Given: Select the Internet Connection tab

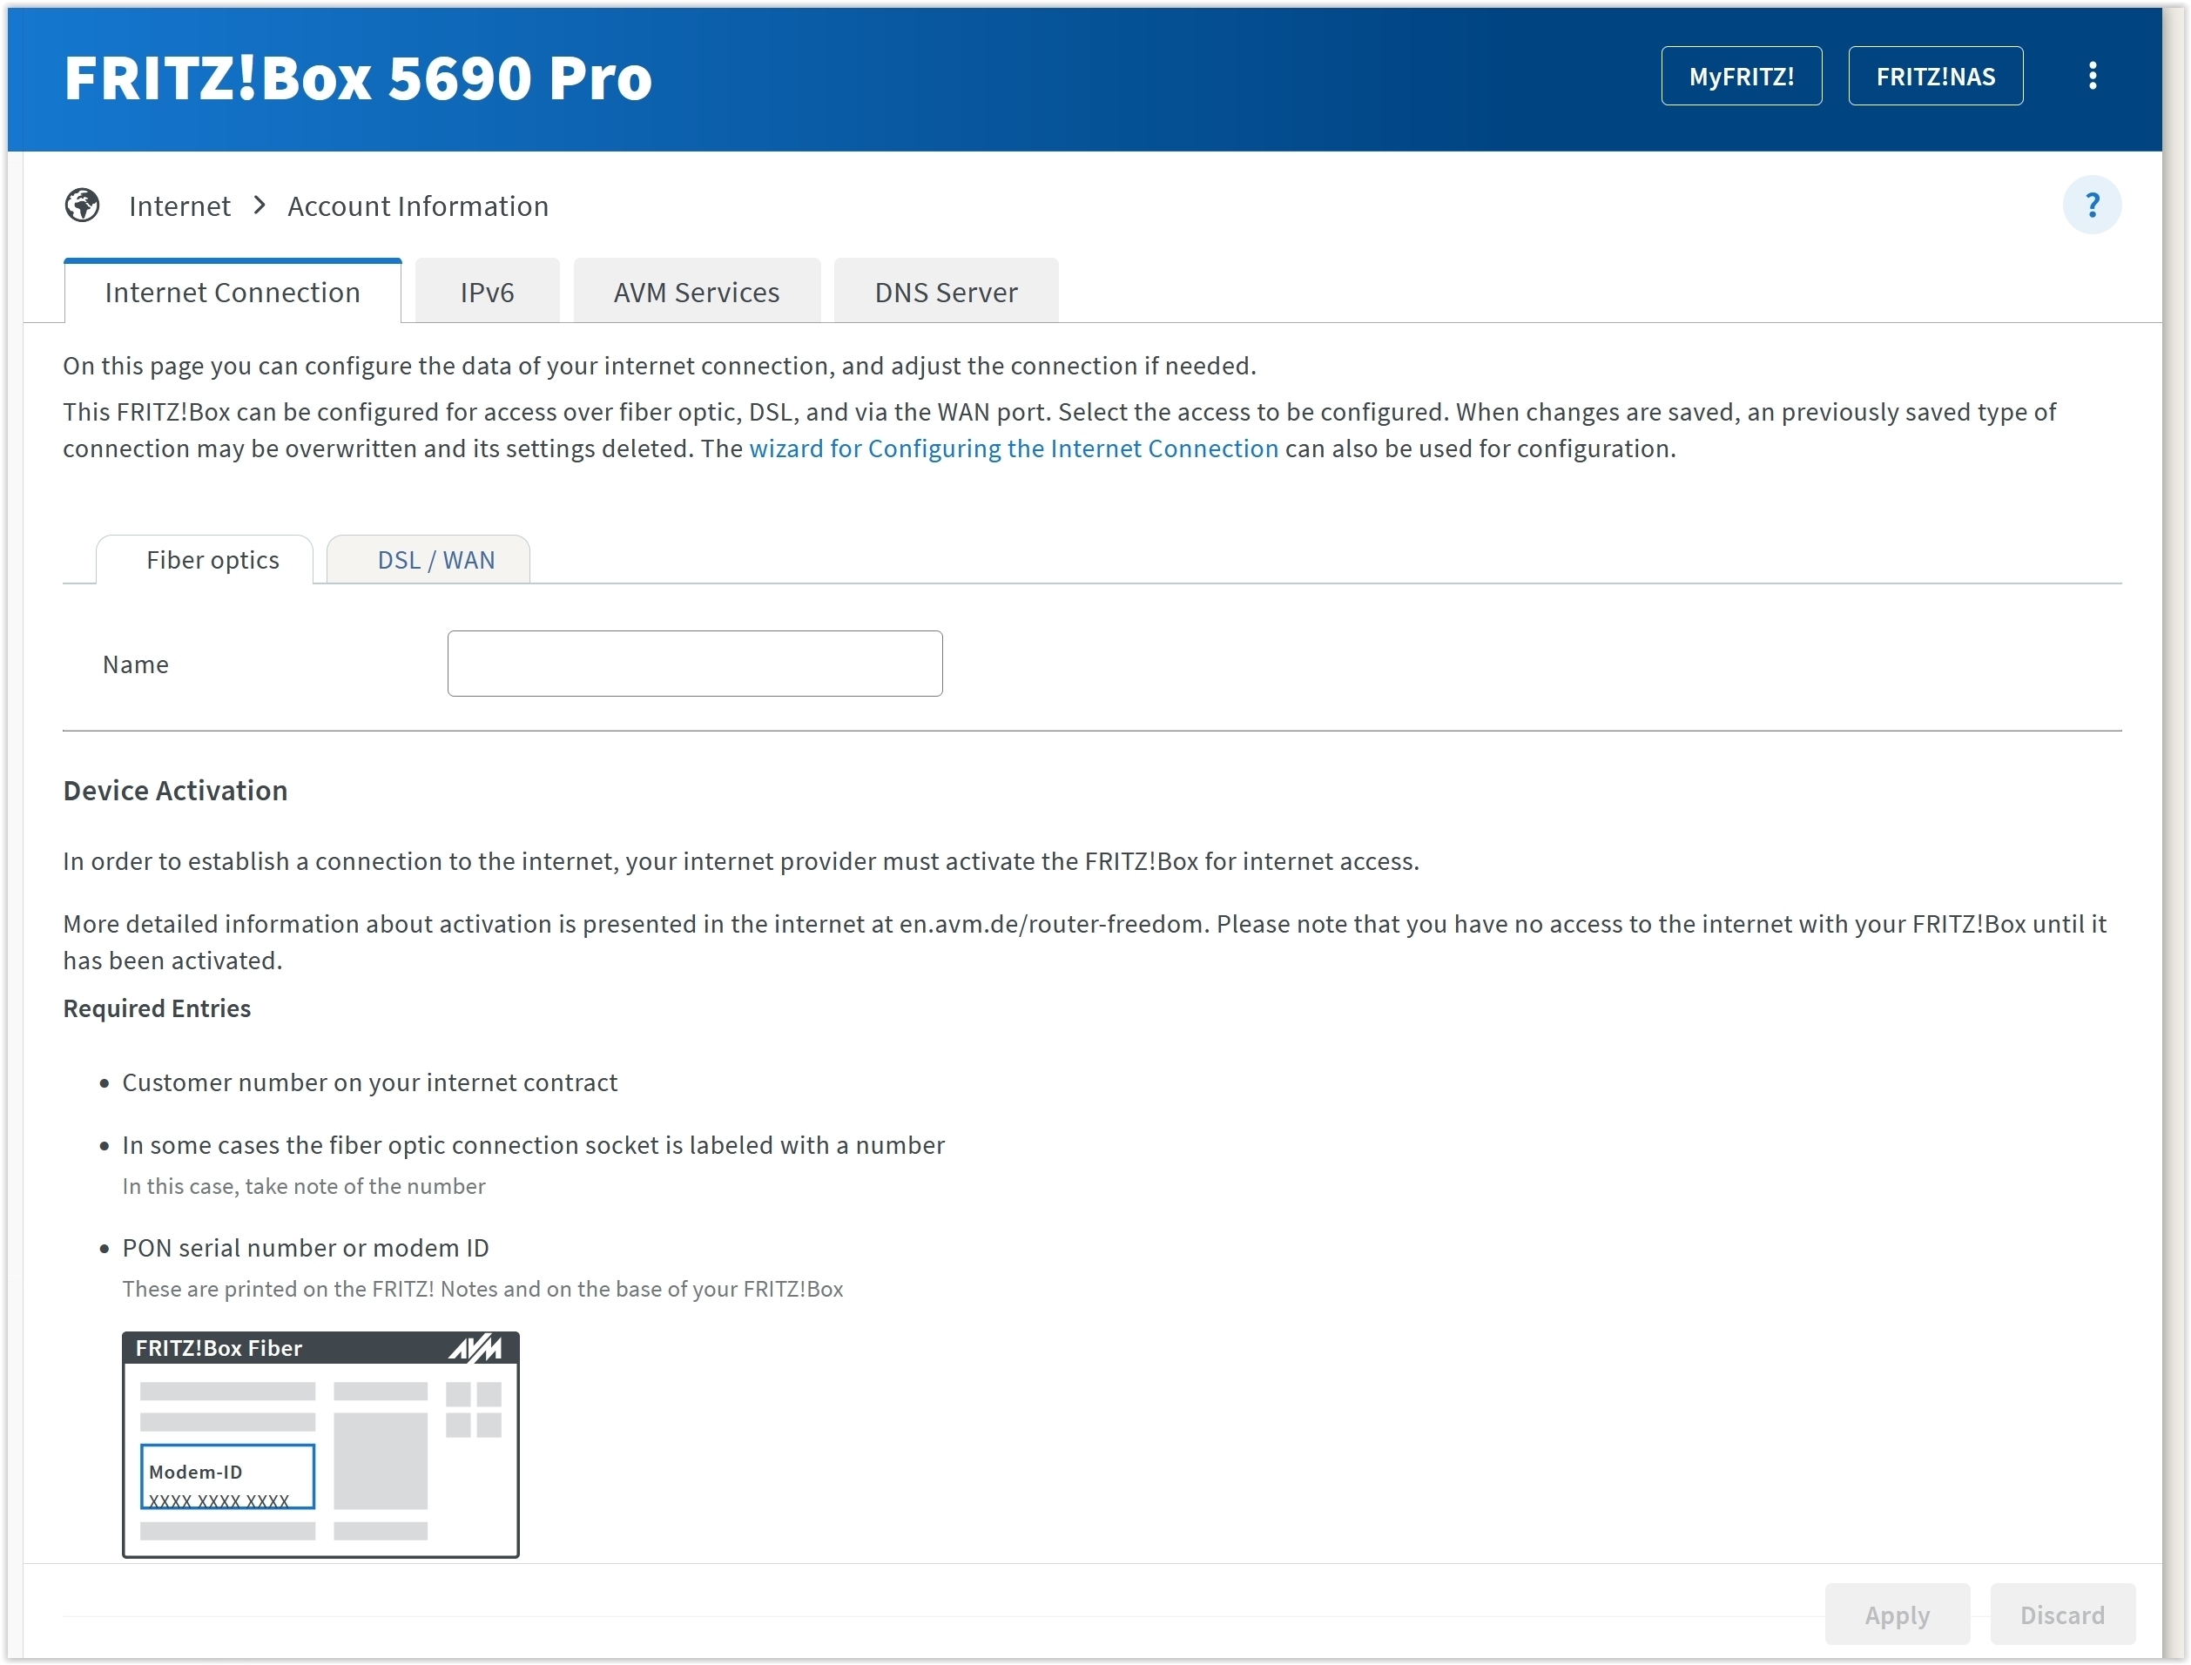Looking at the screenshot, I should point(232,292).
